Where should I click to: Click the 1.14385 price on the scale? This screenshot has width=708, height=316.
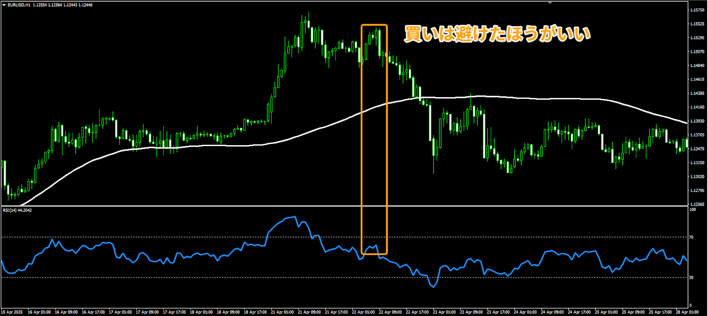coord(697,94)
